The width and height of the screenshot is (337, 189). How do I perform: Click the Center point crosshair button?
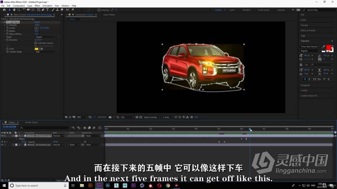click(x=36, y=28)
